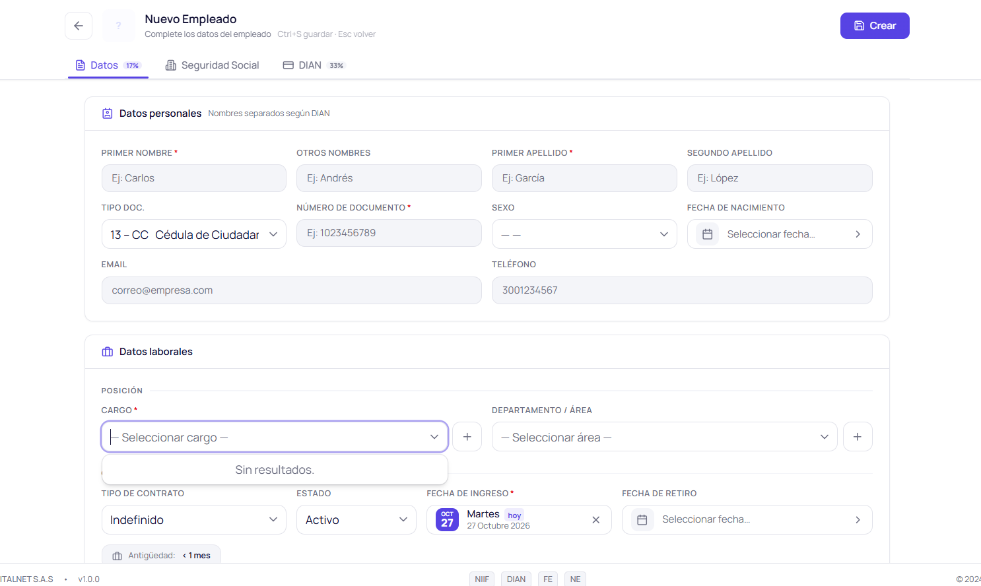The width and height of the screenshot is (981, 586).
Task: Click the Crear button
Action: click(x=875, y=26)
